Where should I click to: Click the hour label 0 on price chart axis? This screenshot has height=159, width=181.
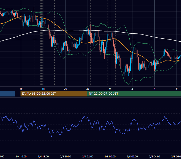110,89
